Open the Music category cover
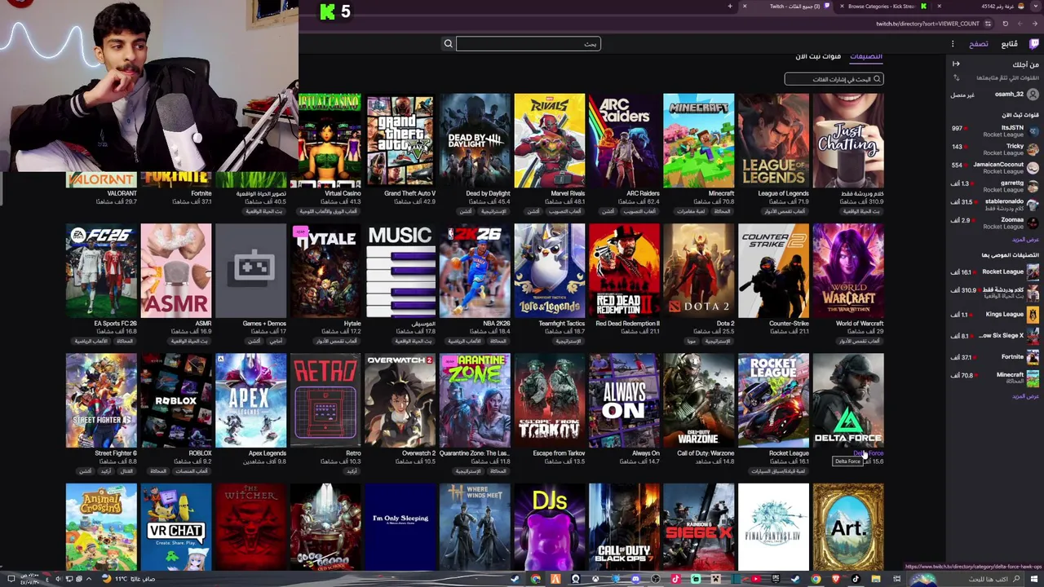The height and width of the screenshot is (587, 1044). (400, 271)
